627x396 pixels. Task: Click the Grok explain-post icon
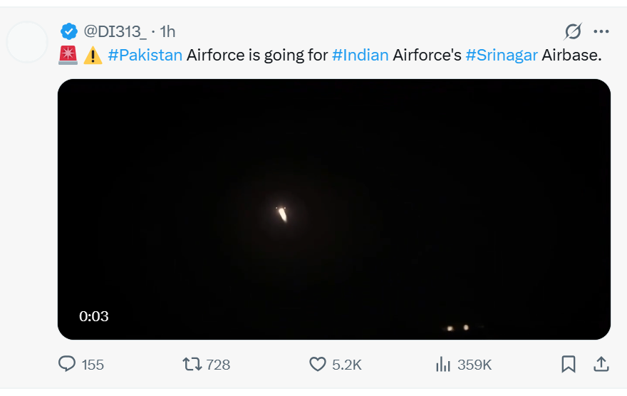pyautogui.click(x=573, y=31)
